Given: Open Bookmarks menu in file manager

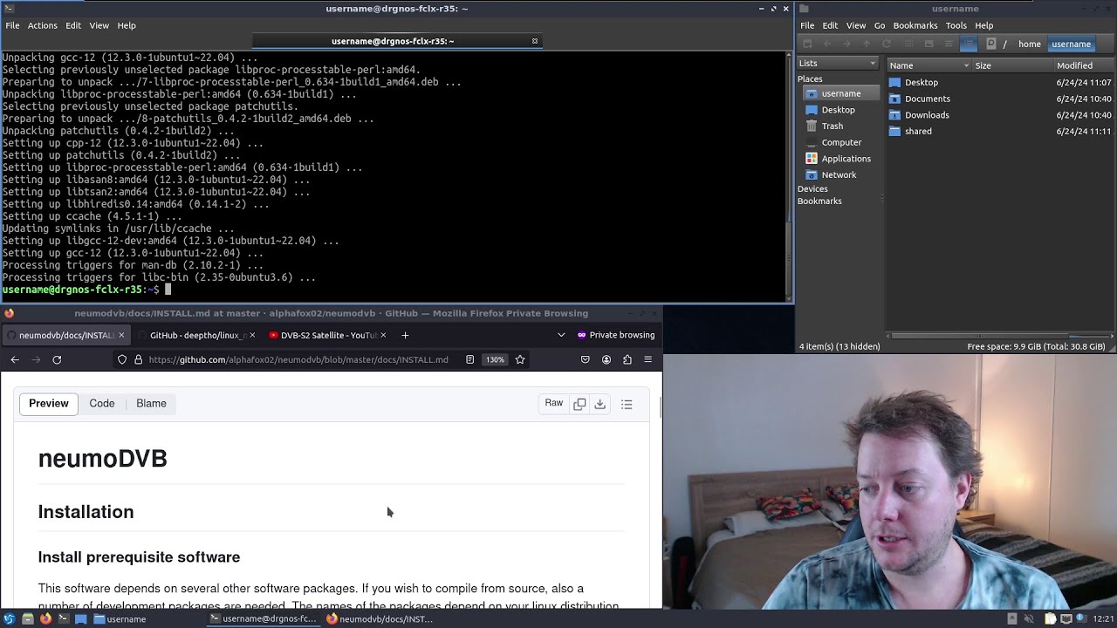Looking at the screenshot, I should point(915,25).
